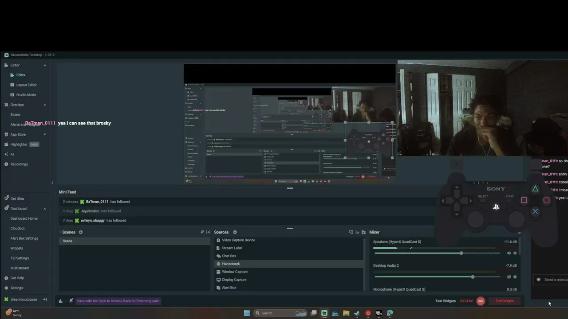Click the first source toolbar icon next to Mixer
568x319 pixels.
(x=351, y=232)
